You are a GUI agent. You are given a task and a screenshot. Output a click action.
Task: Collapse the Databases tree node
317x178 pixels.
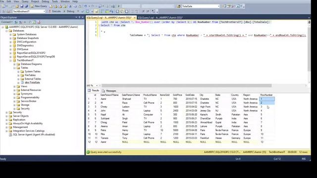point(6,31)
